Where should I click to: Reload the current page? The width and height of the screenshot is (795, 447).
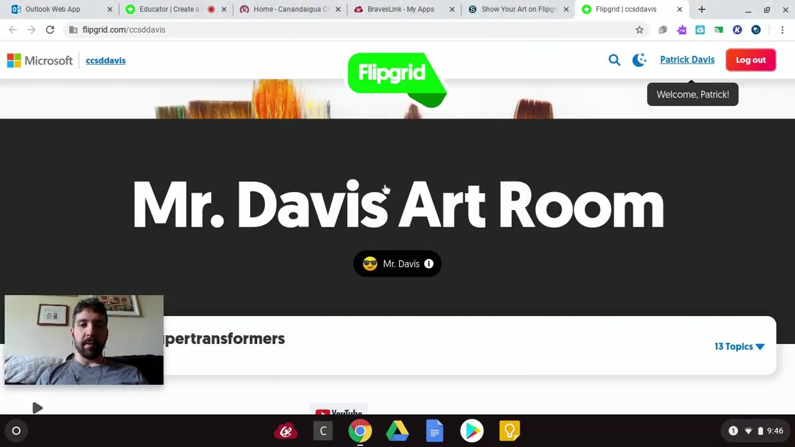click(x=50, y=30)
